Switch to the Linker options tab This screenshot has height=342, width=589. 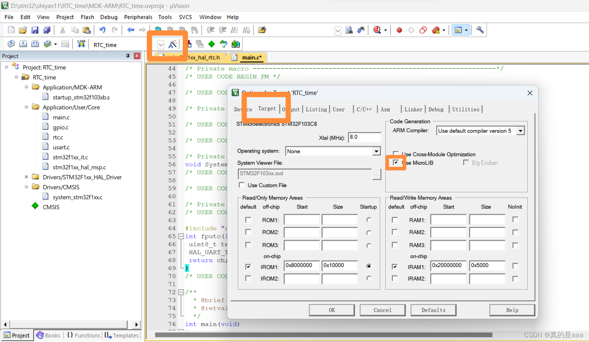click(413, 109)
